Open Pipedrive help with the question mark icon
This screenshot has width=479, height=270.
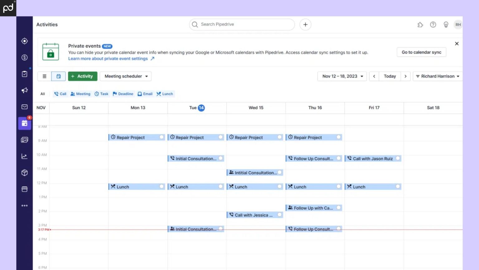click(x=433, y=24)
